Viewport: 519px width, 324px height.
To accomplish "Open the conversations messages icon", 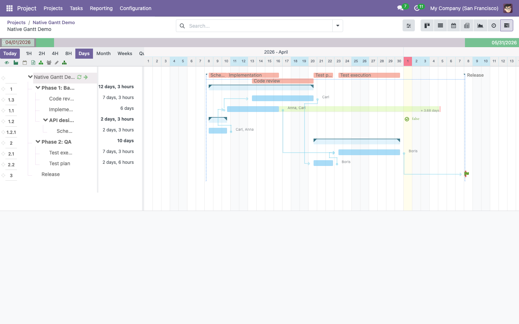I will tap(400, 8).
